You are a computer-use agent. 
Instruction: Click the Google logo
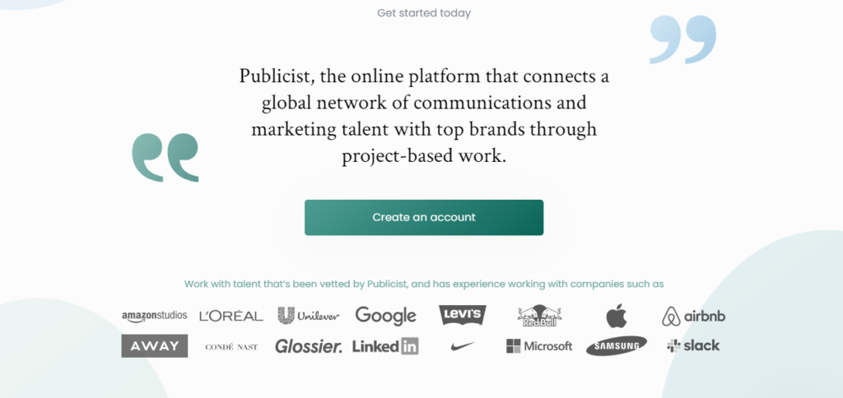coord(385,316)
